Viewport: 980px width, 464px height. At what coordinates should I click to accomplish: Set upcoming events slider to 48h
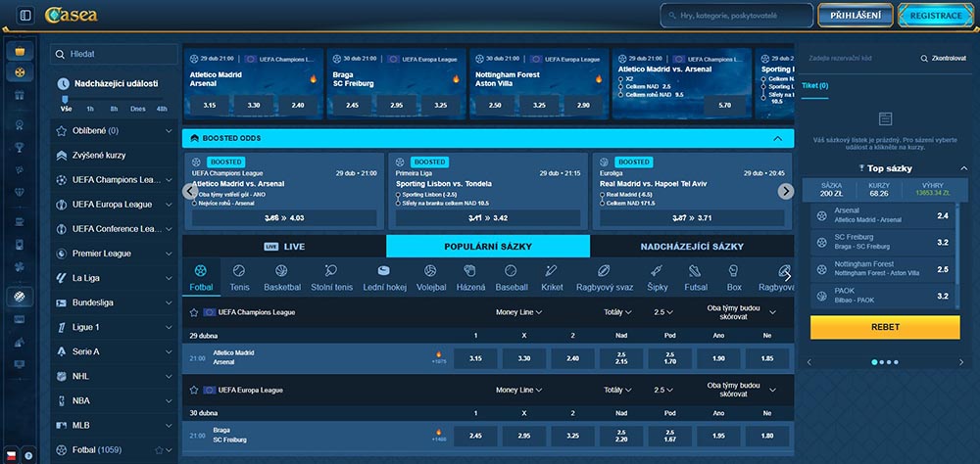coord(162,109)
